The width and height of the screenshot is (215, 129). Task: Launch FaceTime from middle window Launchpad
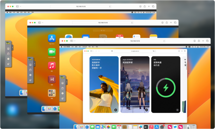(x=52, y=52)
